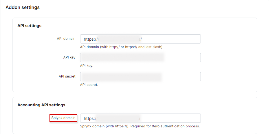Click the 'Addon settings' page title

[23, 7]
